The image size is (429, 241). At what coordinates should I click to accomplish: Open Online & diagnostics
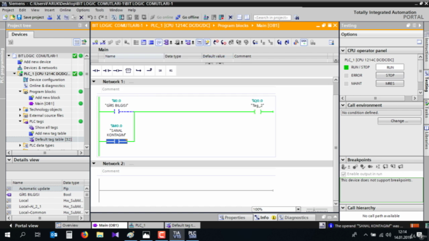tap(47, 86)
